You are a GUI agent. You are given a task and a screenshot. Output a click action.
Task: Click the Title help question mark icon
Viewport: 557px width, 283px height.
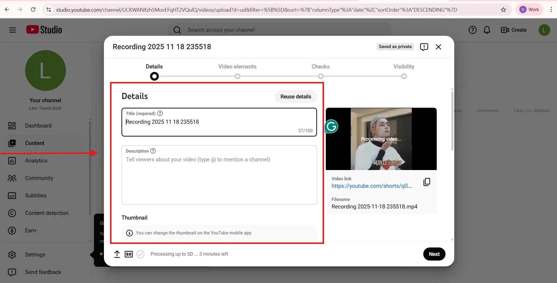point(160,114)
